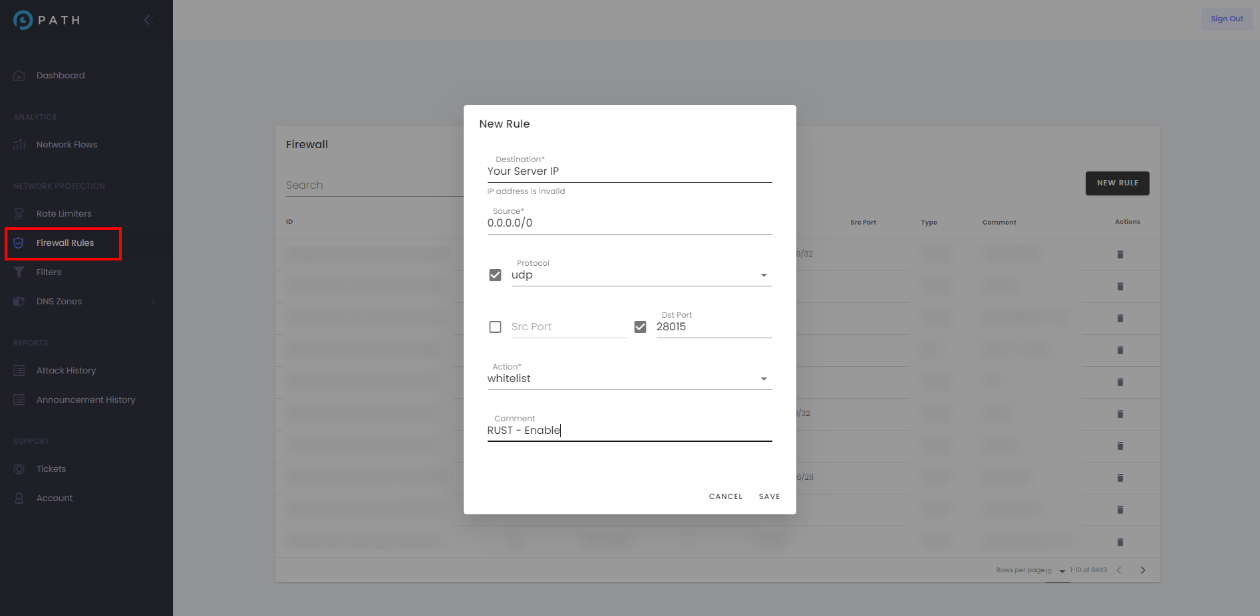Viewport: 1260px width, 616px height.
Task: Go to previous page of firewall rules
Action: tap(1119, 570)
